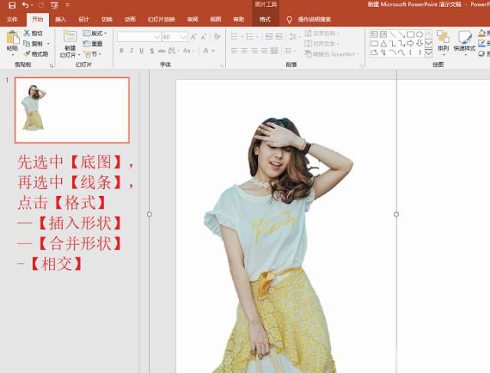Toggle Underline formatting
This screenshot has width=490, height=373.
(142, 51)
